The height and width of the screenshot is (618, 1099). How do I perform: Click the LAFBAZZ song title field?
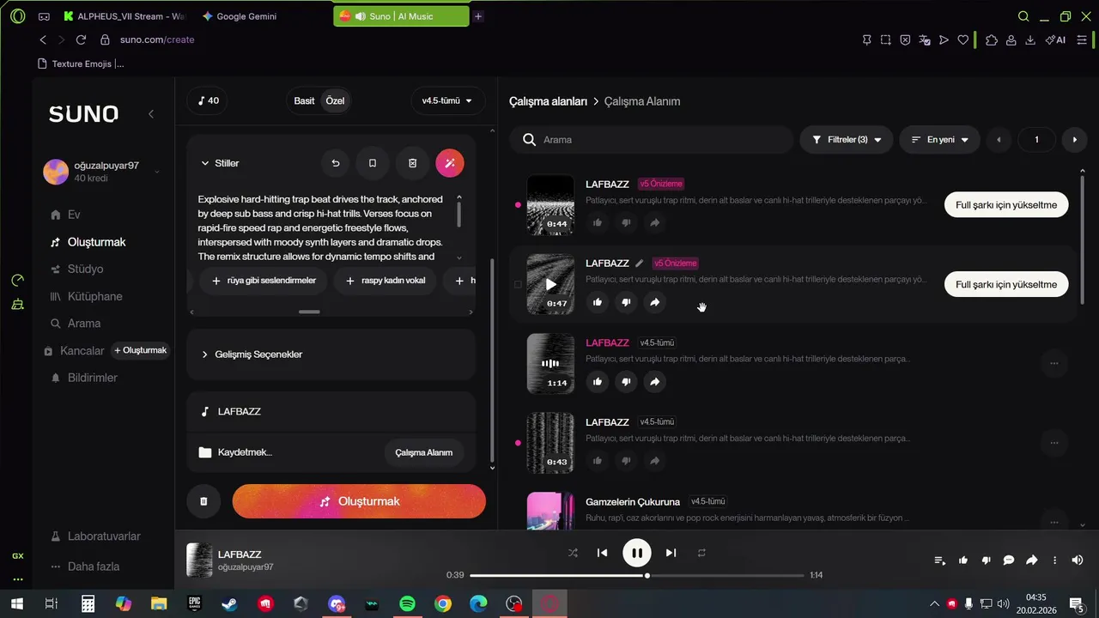pyautogui.click(x=331, y=412)
